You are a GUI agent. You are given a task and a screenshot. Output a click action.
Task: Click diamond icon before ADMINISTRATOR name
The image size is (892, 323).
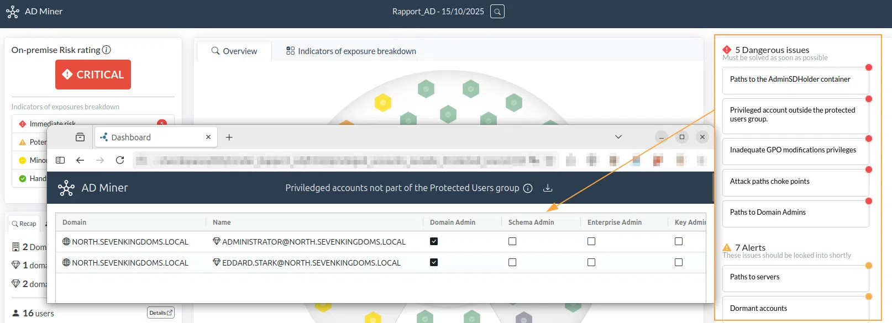pyautogui.click(x=217, y=241)
